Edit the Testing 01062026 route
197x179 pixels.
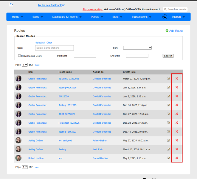(x=168, y=88)
